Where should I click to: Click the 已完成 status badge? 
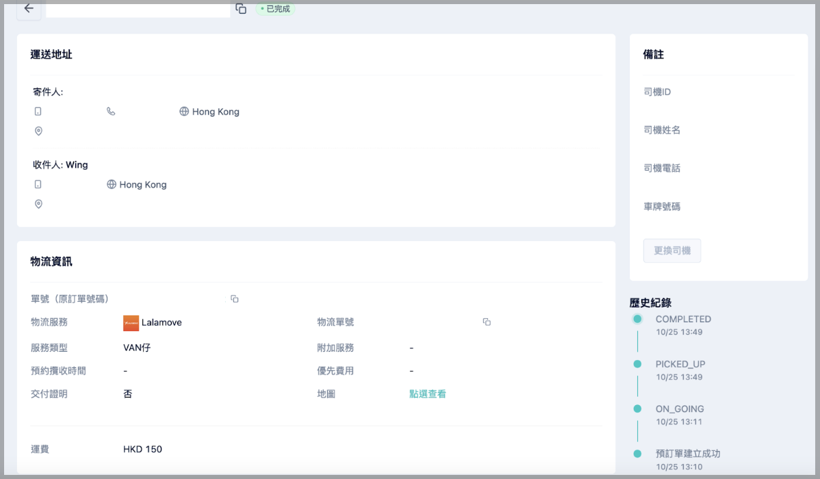coord(275,9)
